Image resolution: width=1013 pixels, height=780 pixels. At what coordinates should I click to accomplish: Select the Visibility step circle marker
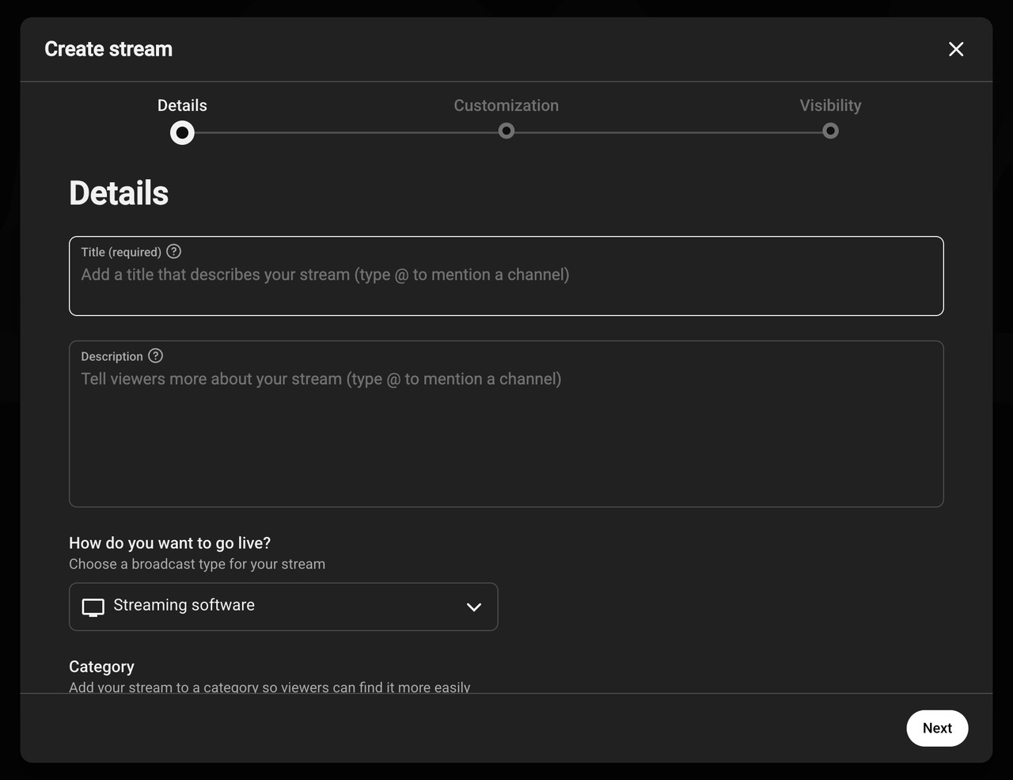830,131
